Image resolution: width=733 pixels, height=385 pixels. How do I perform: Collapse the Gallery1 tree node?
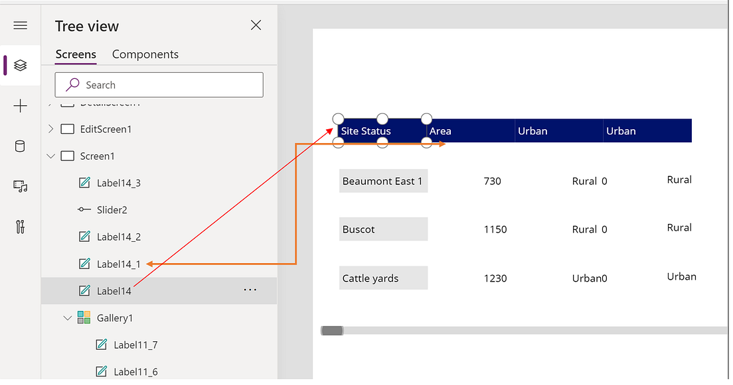[x=68, y=317]
